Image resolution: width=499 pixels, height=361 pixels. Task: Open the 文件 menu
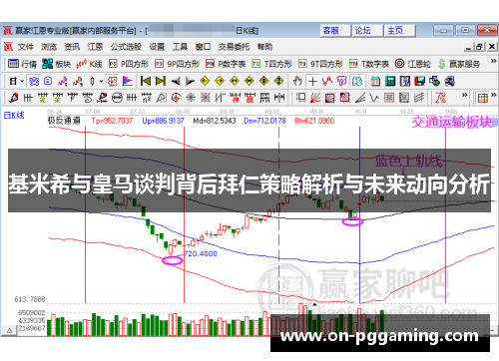pos(26,47)
